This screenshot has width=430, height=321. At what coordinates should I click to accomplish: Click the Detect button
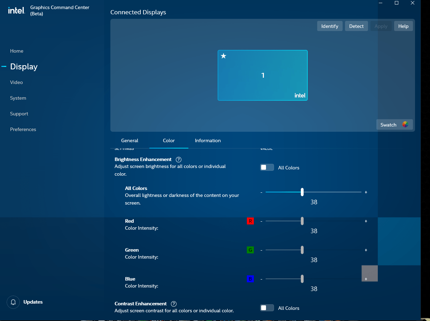click(356, 26)
